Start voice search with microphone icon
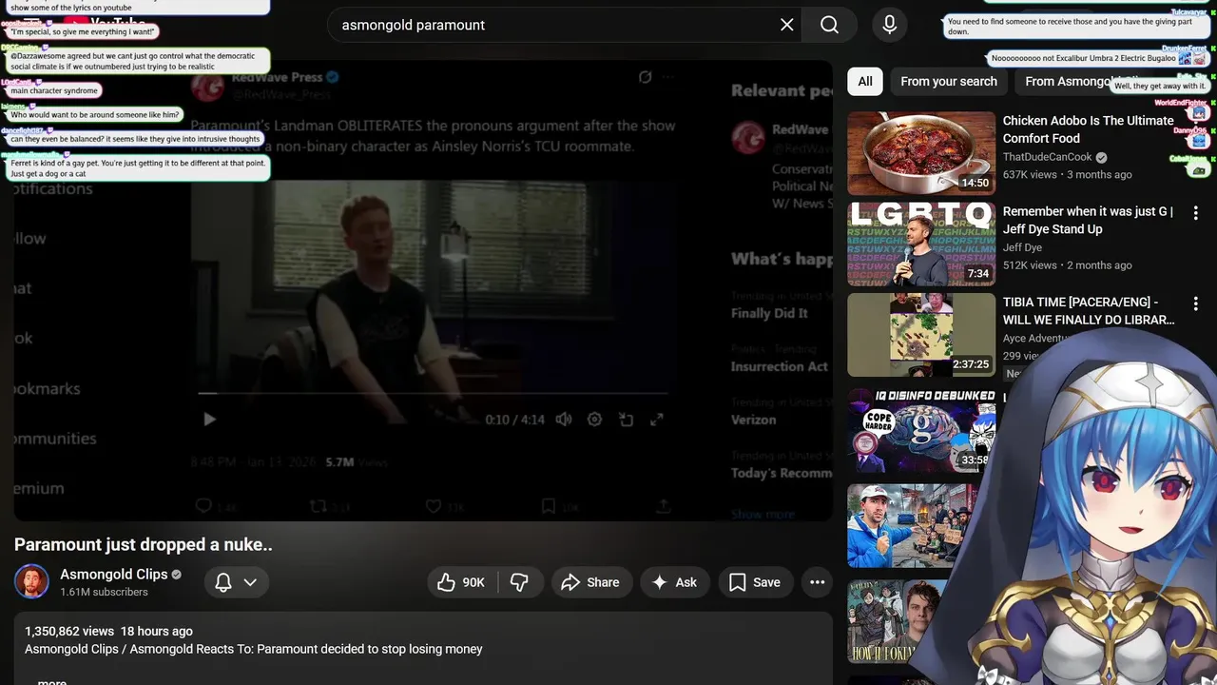 click(x=889, y=25)
